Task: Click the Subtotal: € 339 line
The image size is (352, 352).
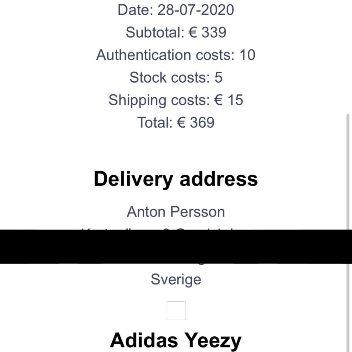Action: coord(176,32)
